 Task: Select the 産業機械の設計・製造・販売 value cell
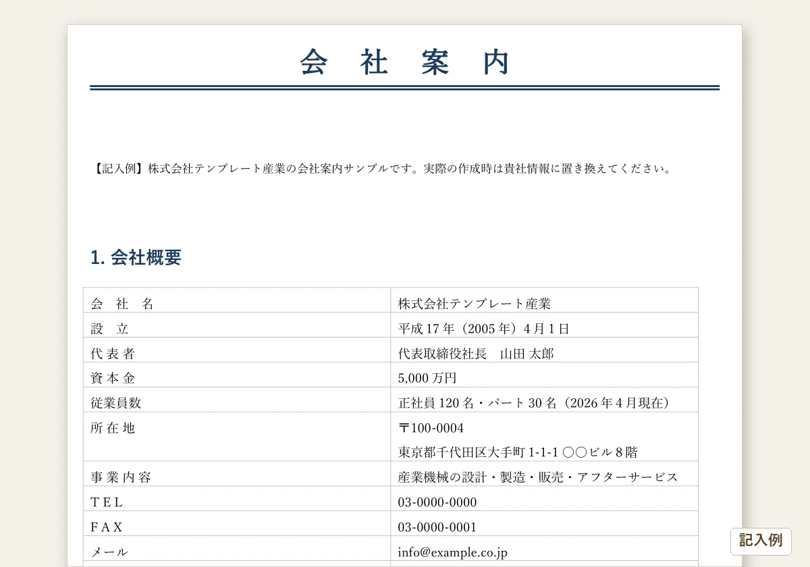point(544,474)
